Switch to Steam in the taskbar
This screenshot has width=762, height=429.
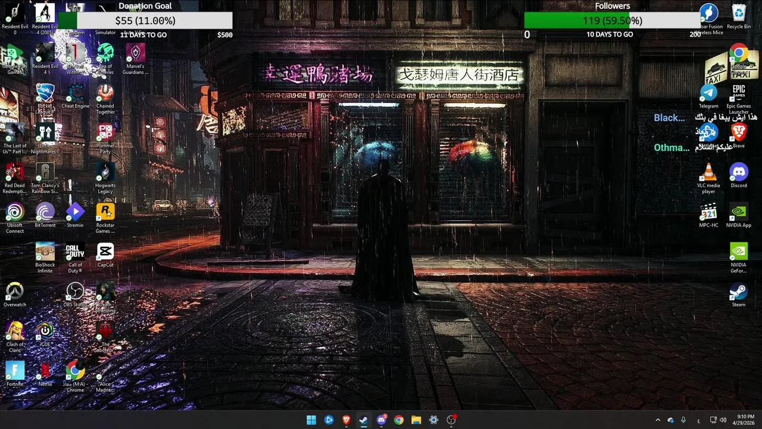click(364, 420)
